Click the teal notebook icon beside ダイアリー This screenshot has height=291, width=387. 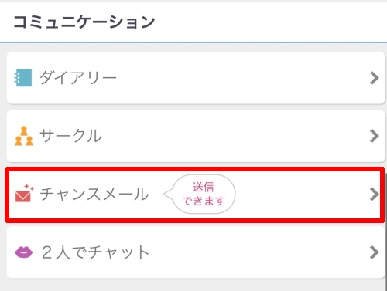(23, 78)
